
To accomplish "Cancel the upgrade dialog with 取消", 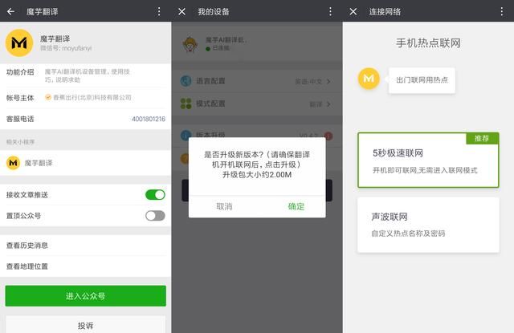I will (x=224, y=206).
